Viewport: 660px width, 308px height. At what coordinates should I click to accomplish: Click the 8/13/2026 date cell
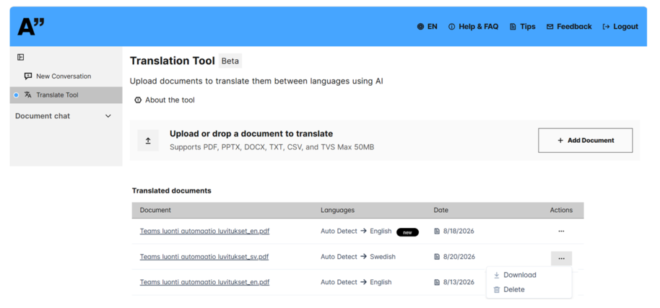[455, 282]
